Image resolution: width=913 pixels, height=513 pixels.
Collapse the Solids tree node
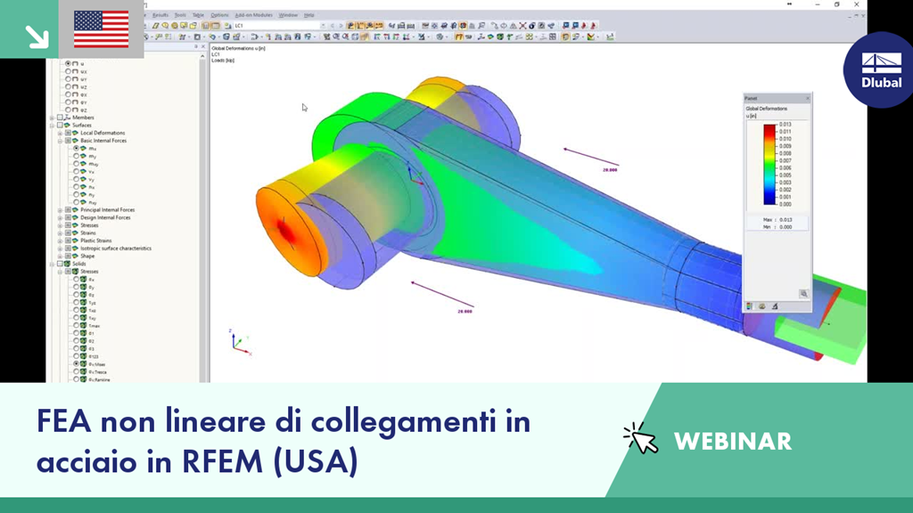pyautogui.click(x=53, y=264)
